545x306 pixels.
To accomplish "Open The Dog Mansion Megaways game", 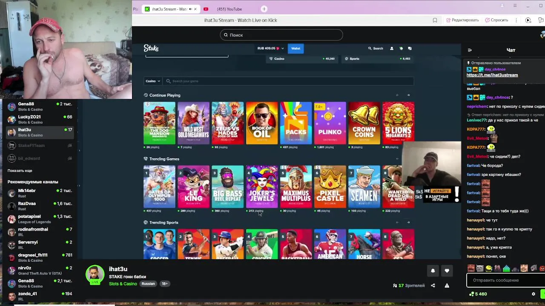I will pyautogui.click(x=159, y=123).
